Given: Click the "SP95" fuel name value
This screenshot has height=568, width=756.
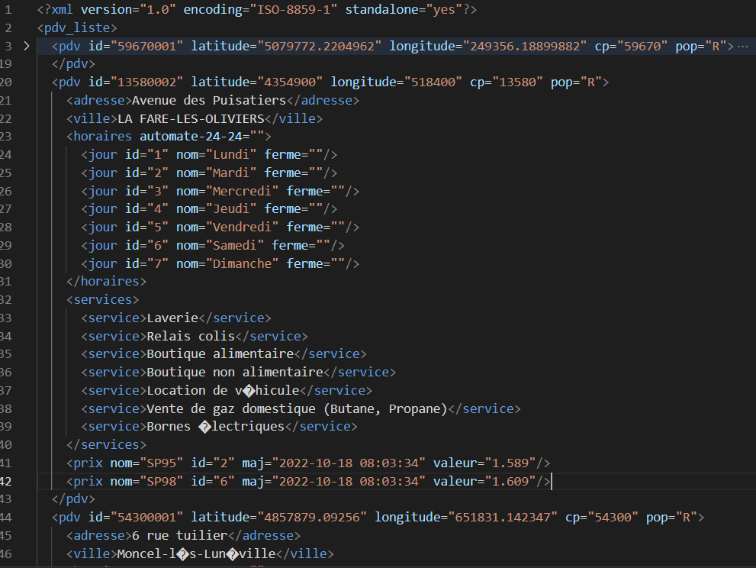Looking at the screenshot, I should click(x=161, y=463).
